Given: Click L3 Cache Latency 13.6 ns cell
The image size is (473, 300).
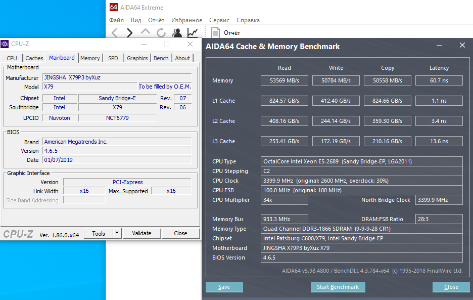Looking at the screenshot, I should 439,141.
